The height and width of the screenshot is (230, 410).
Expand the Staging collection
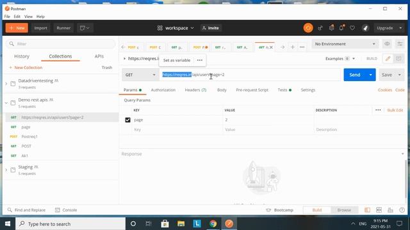(6, 170)
